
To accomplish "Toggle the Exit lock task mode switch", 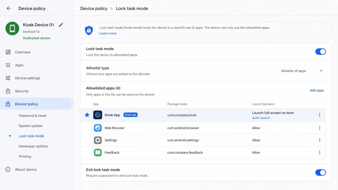I will click(x=321, y=173).
